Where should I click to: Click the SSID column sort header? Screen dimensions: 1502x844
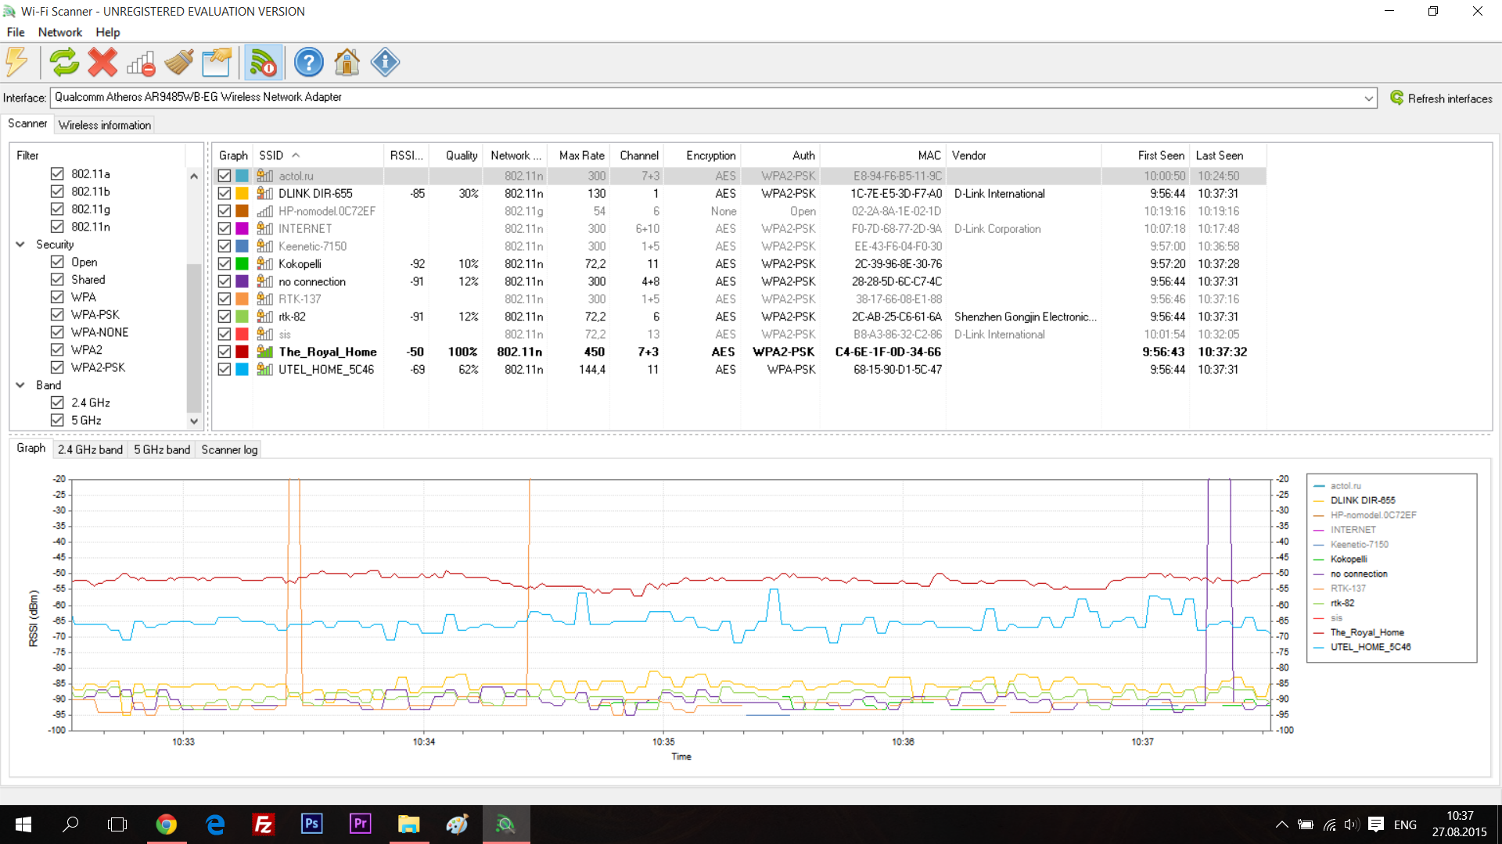(318, 156)
